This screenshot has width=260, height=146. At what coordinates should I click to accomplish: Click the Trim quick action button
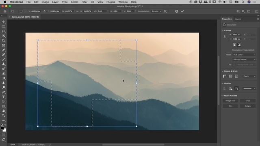230,106
